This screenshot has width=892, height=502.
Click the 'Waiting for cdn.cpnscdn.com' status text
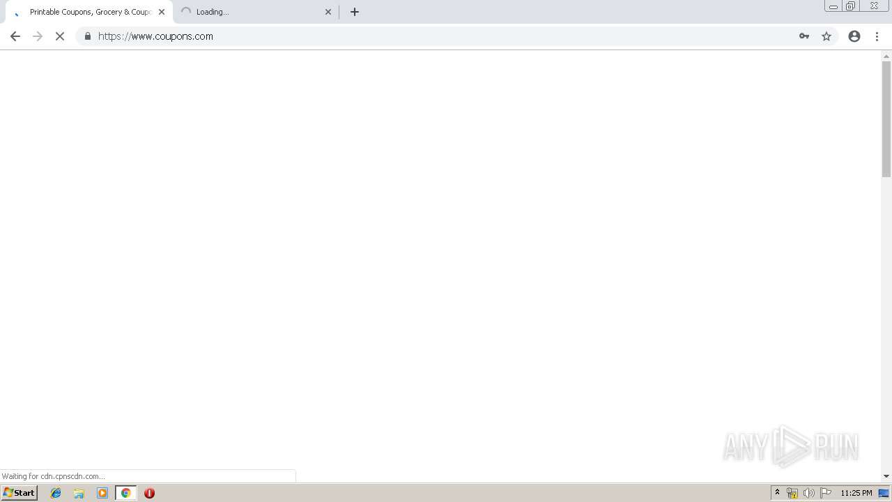click(54, 476)
